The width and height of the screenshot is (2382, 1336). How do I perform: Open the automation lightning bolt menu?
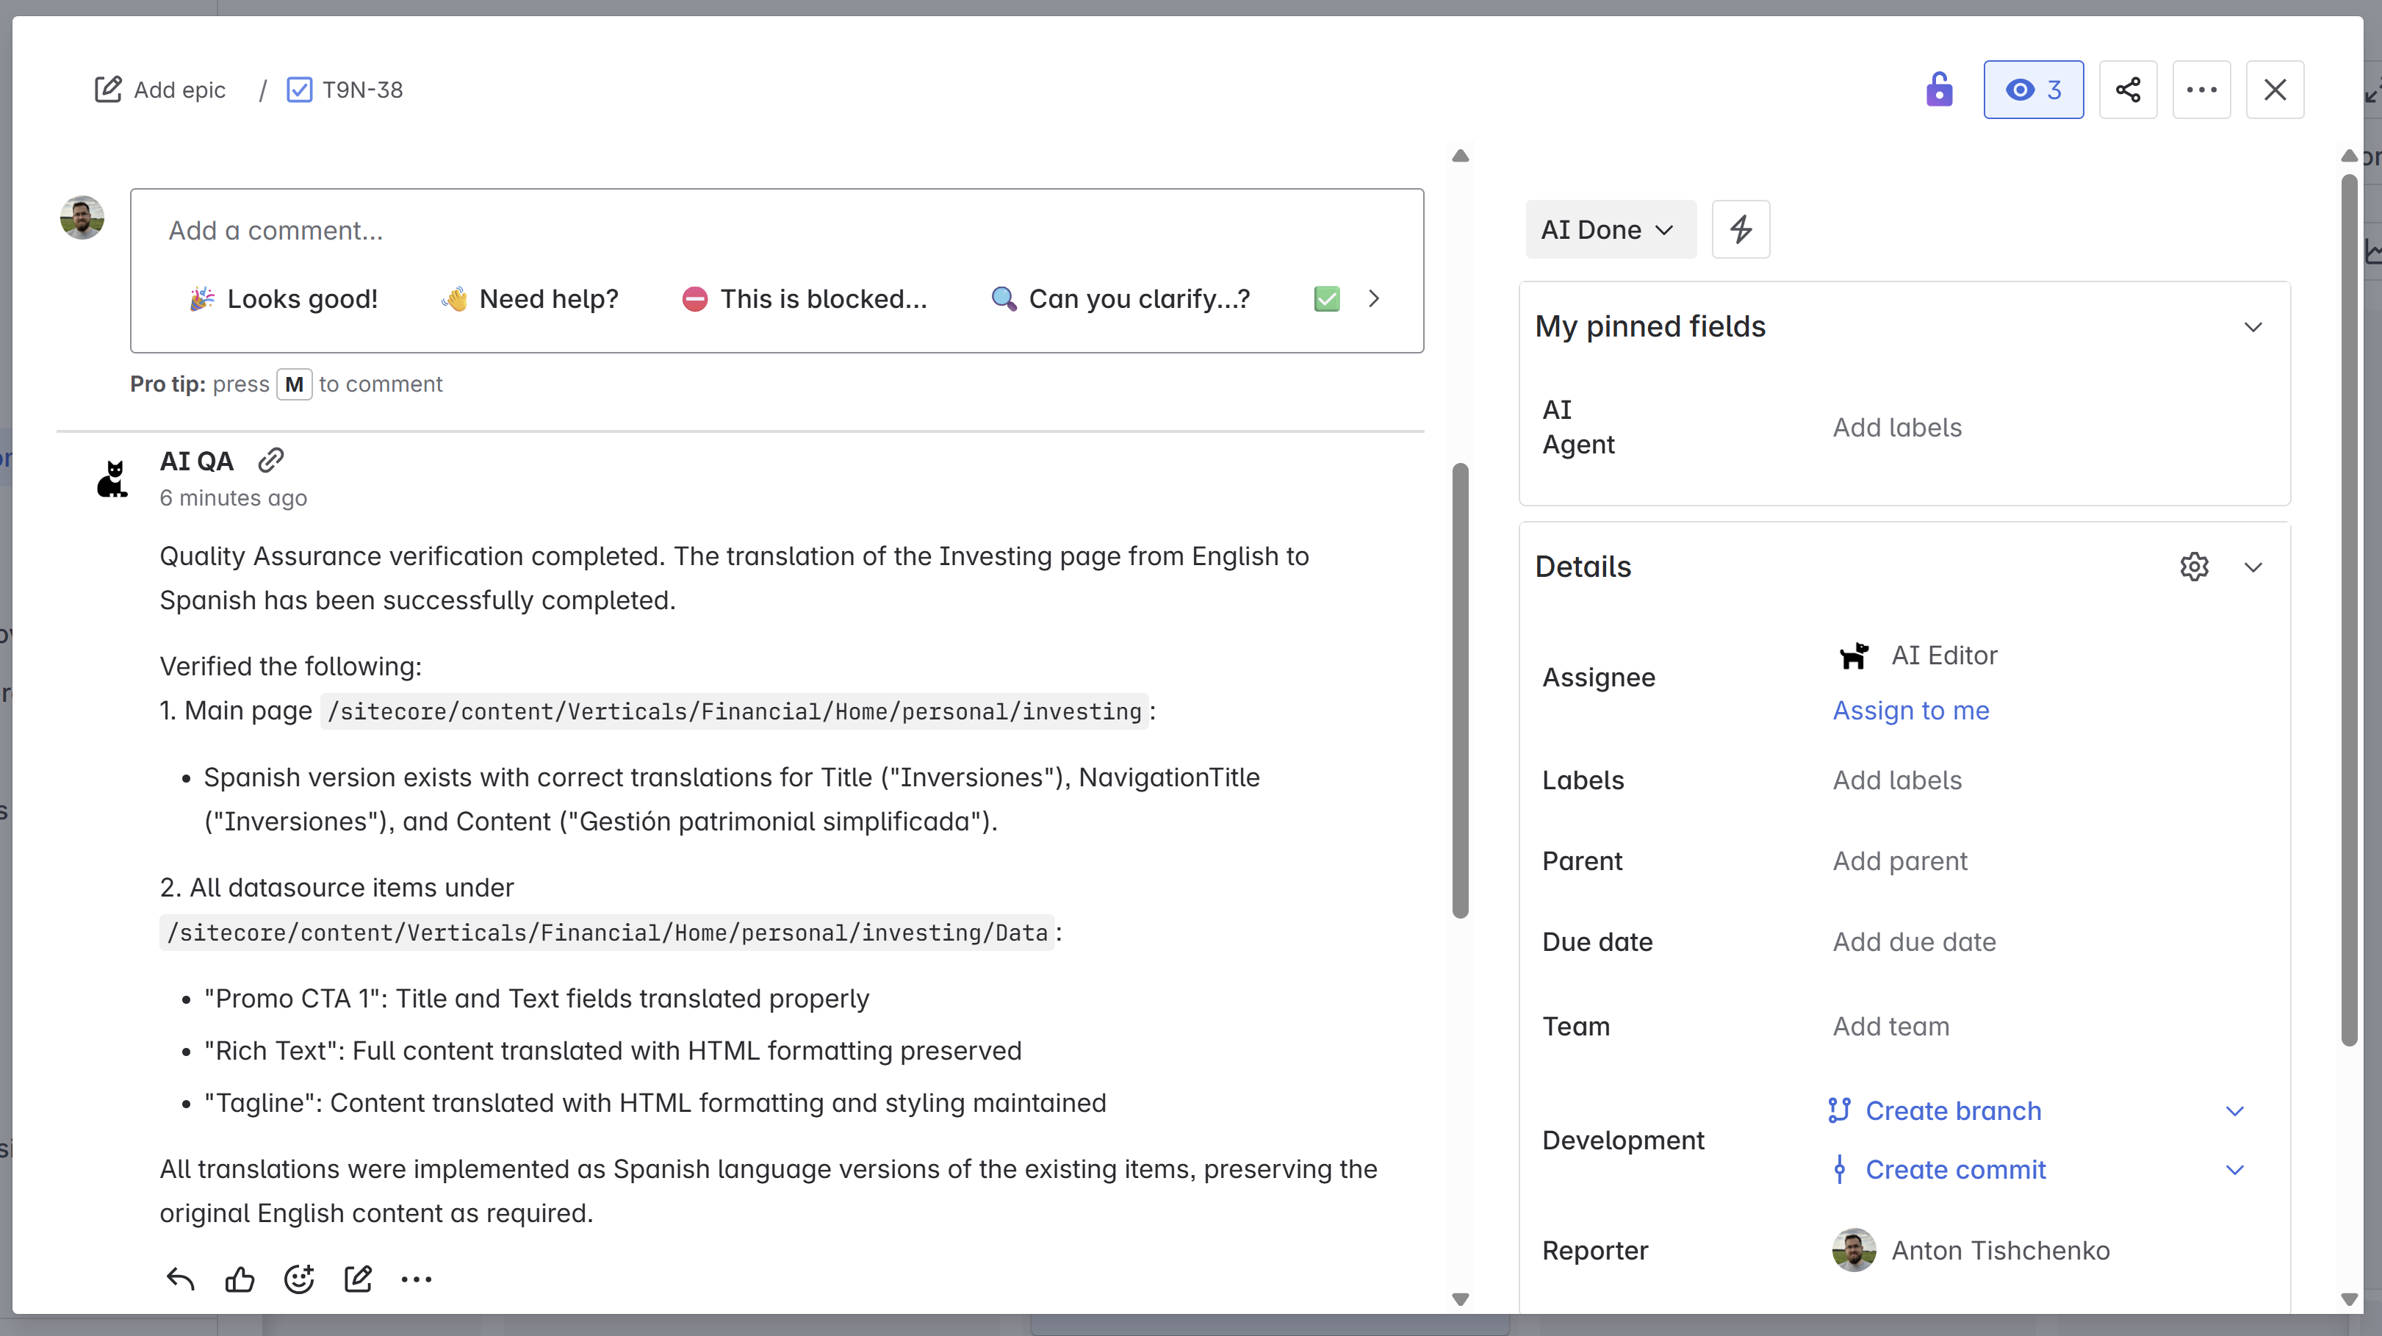click(1741, 229)
